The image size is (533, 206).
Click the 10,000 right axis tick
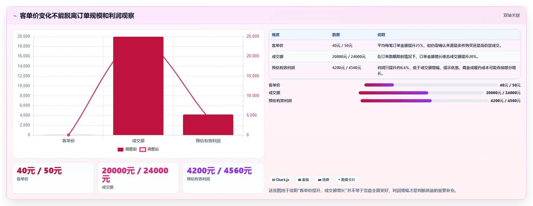pyautogui.click(x=253, y=95)
